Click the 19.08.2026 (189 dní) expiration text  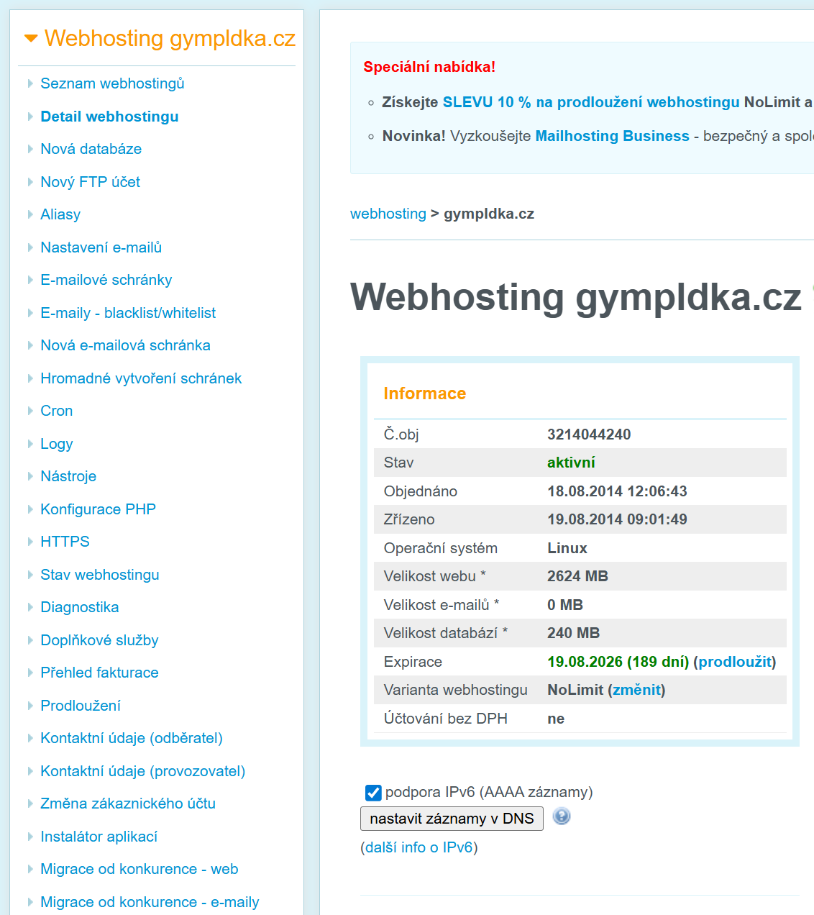coord(618,662)
